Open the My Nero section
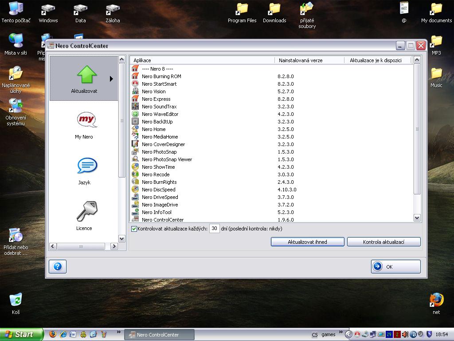The height and width of the screenshot is (341, 454). coord(84,125)
